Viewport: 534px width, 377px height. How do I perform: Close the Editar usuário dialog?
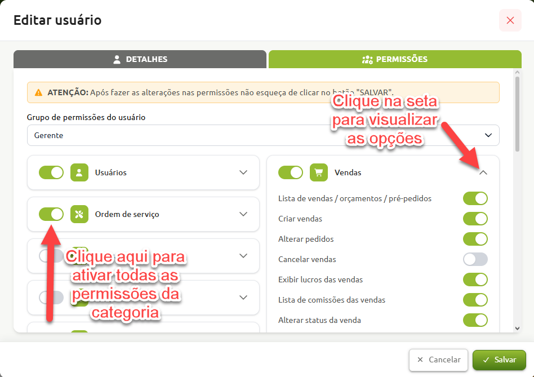coord(510,20)
